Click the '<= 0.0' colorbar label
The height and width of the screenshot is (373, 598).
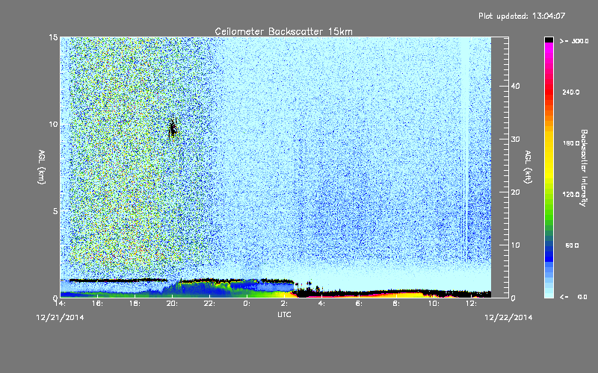point(574,297)
